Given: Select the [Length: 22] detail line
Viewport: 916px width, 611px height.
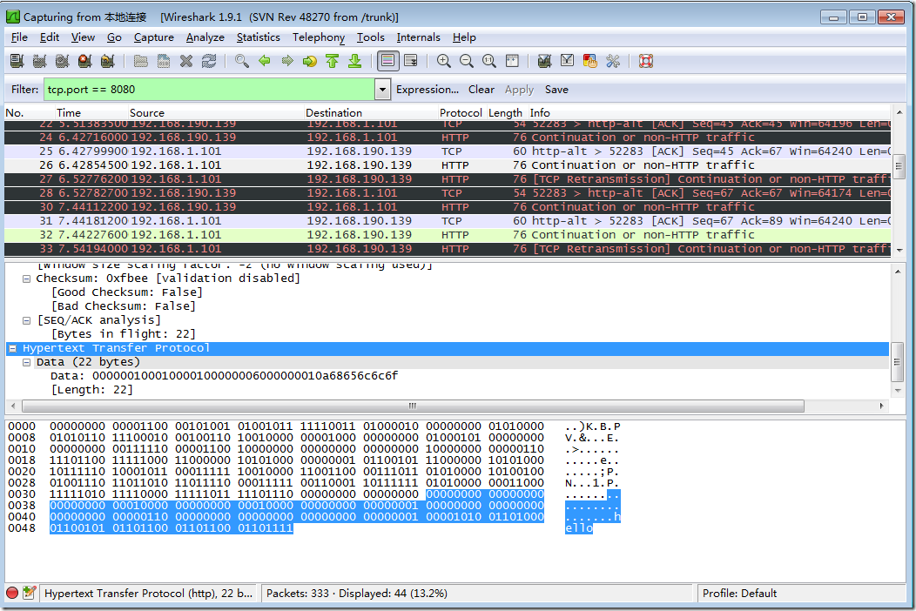Looking at the screenshot, I should point(91,390).
